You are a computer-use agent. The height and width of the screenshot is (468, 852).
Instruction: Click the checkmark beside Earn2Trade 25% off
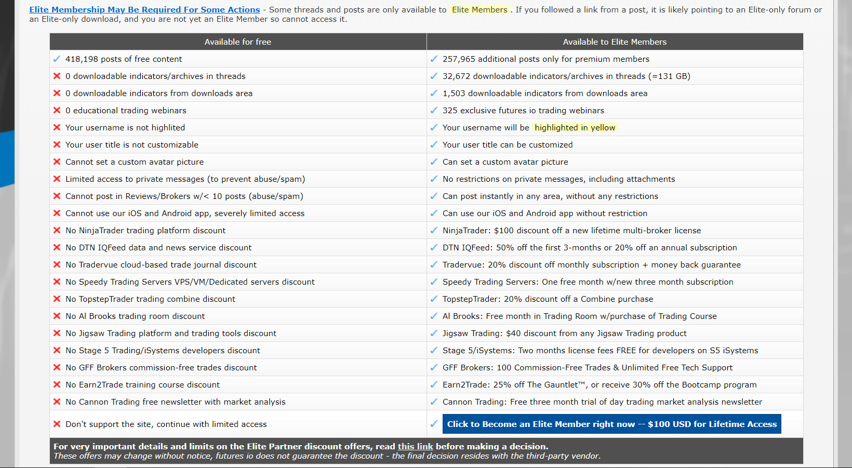point(434,384)
